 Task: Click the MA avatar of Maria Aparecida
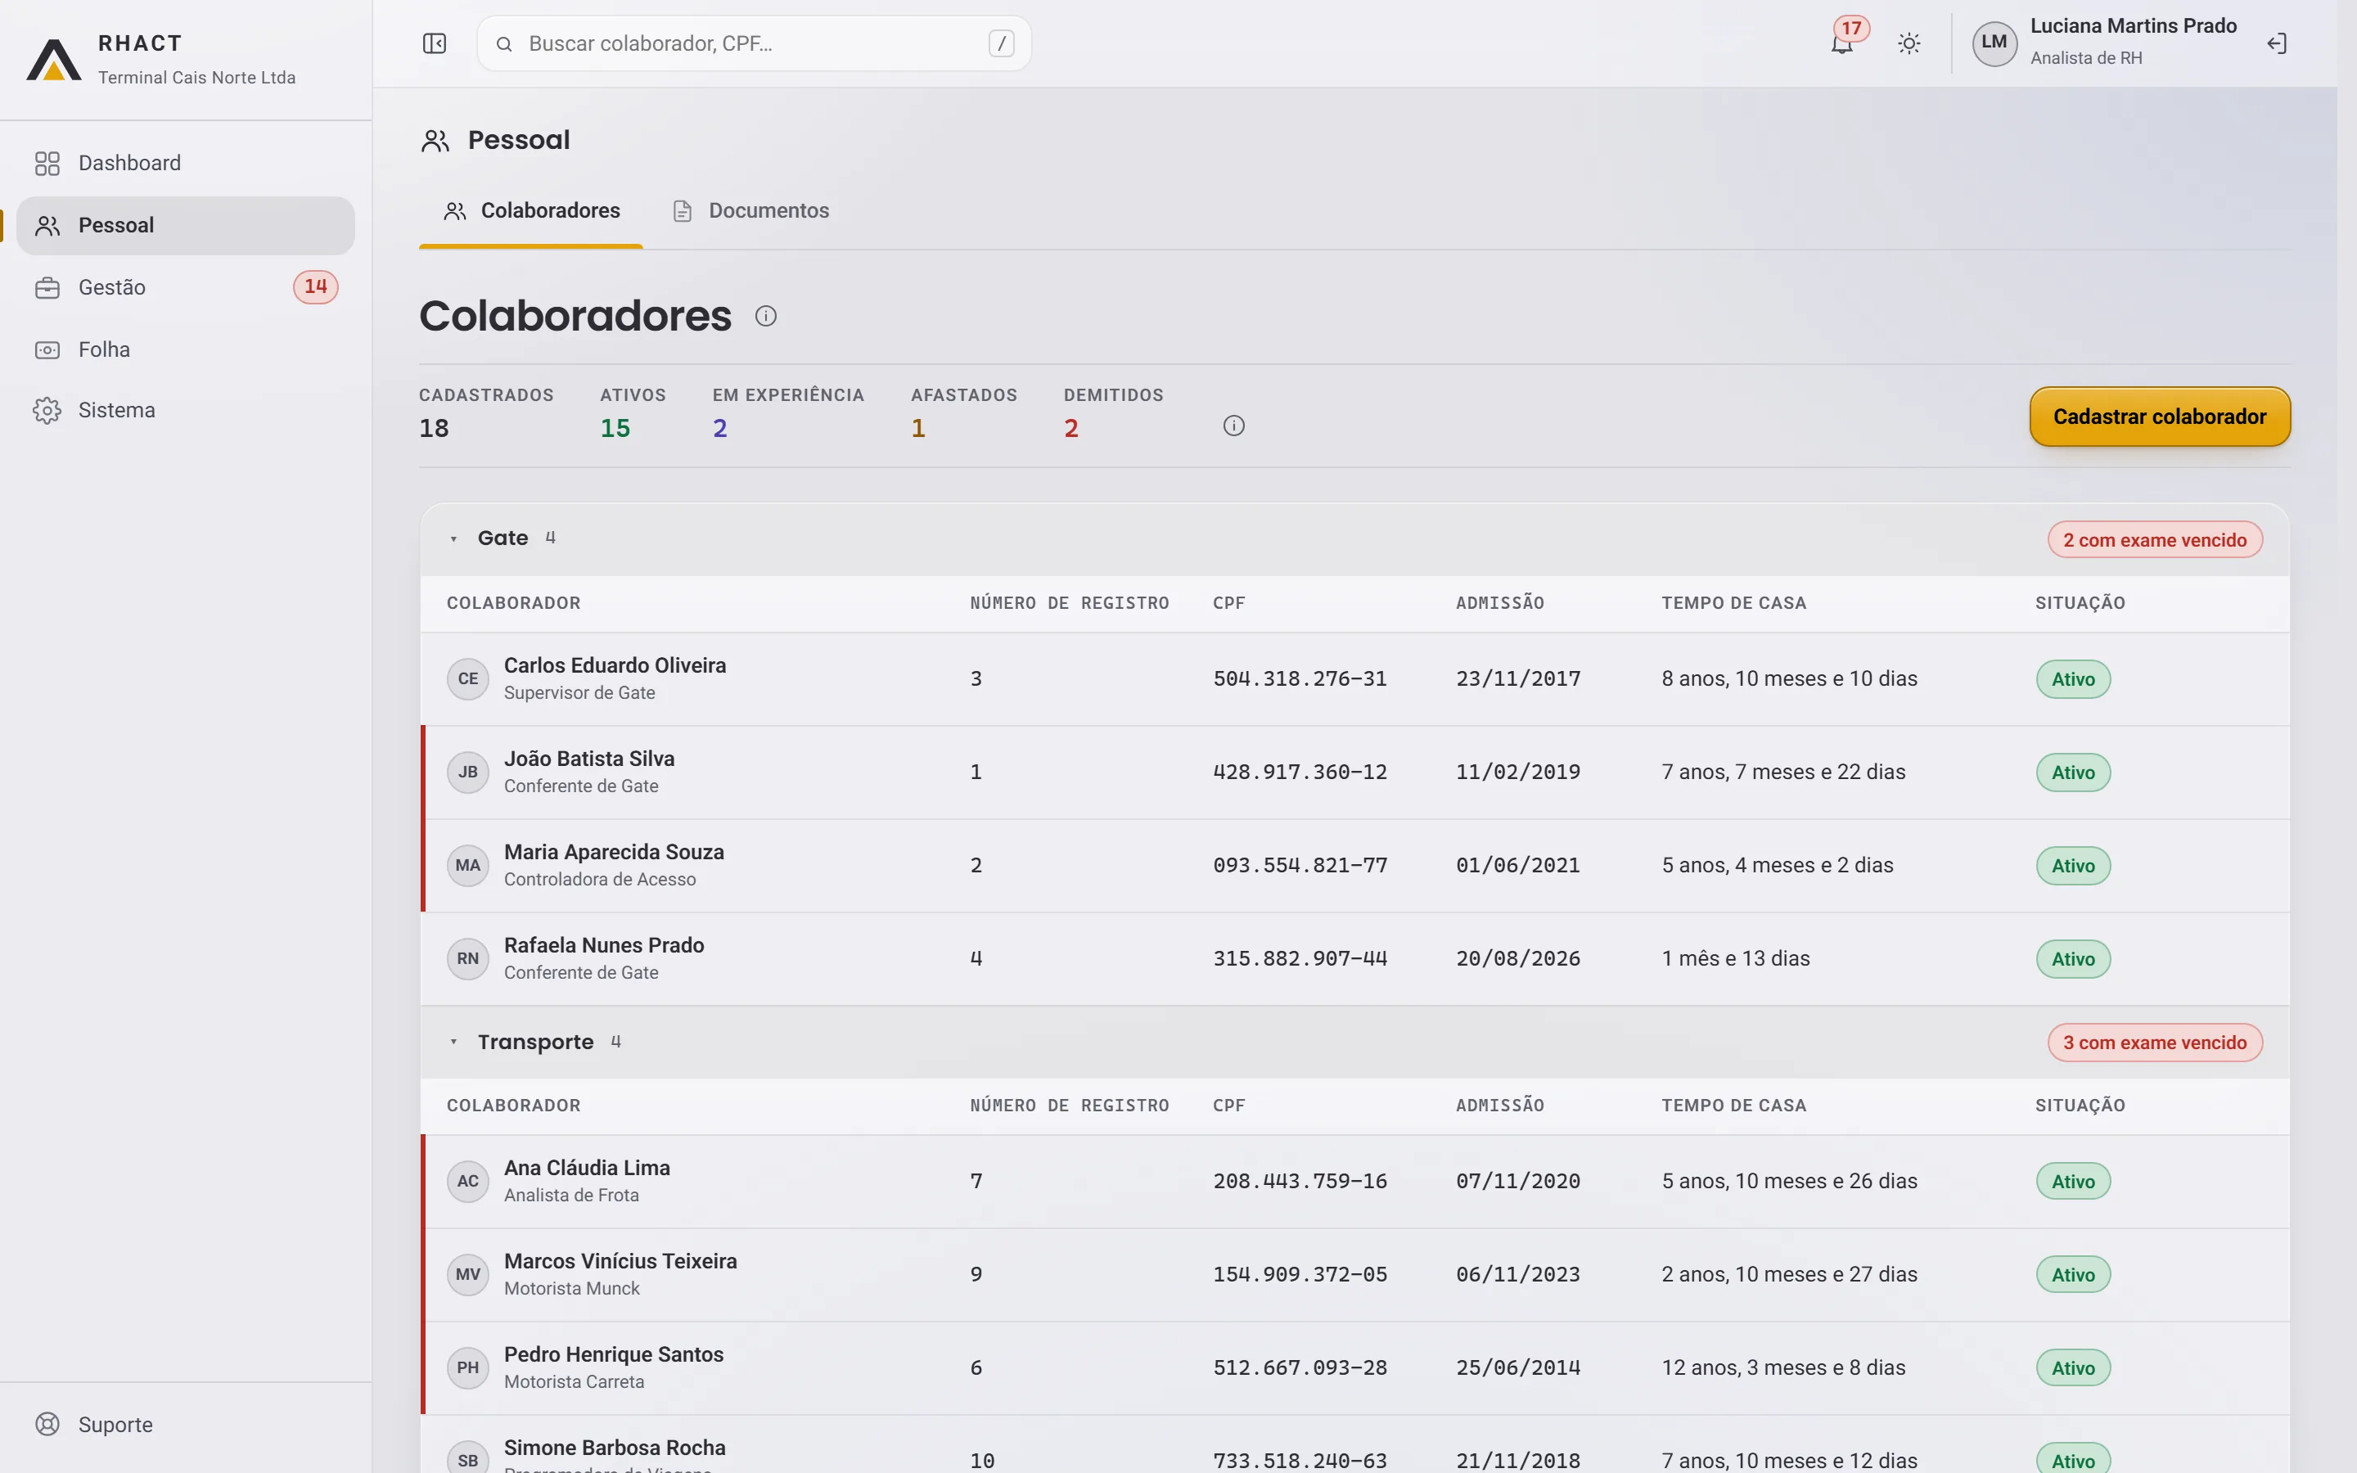click(467, 865)
